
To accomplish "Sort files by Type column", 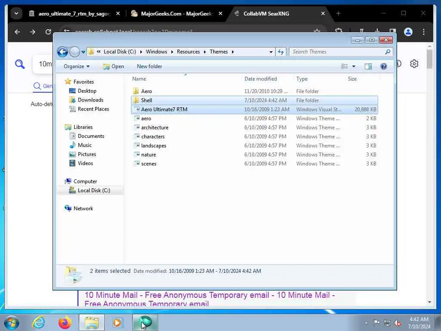I will click(x=302, y=79).
